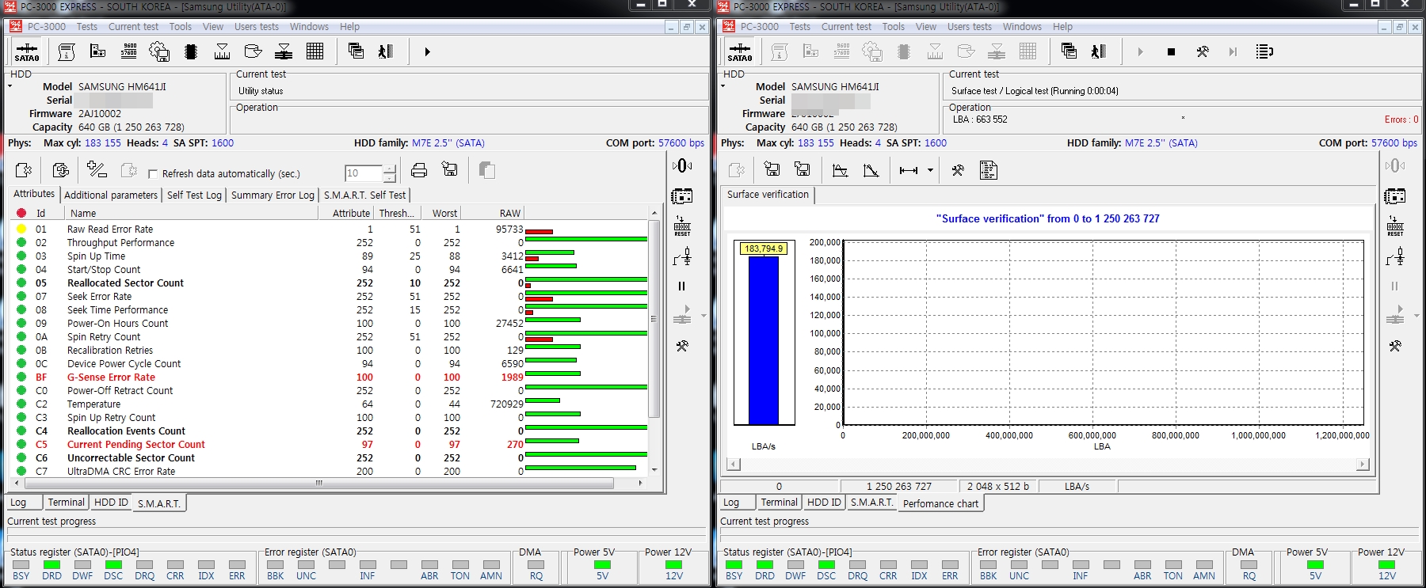Open the gear-with-floppy utility icon in the SMART window
This screenshot has height=588, width=1426.
click(x=159, y=52)
